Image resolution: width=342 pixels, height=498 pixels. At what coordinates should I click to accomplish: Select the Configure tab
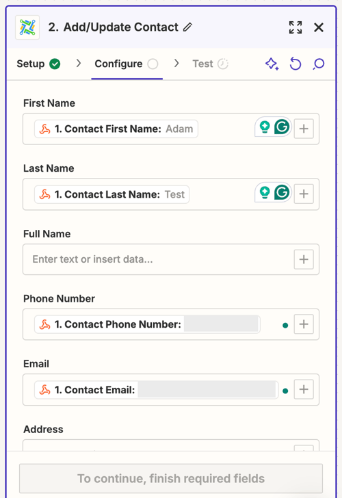coord(127,64)
